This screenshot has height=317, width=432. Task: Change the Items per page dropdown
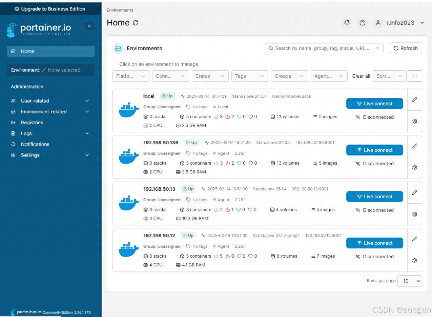(410, 281)
